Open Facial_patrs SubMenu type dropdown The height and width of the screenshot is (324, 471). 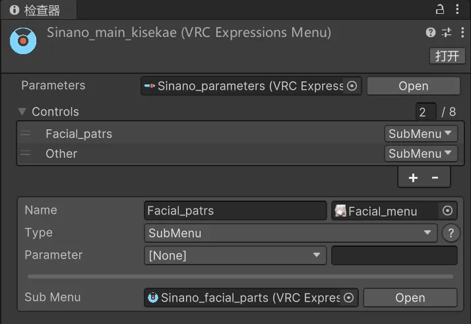point(421,134)
